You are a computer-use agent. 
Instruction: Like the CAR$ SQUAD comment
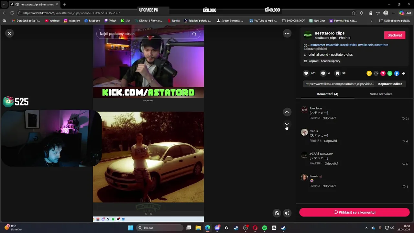[404, 164]
